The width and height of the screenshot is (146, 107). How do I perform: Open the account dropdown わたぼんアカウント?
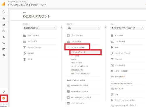tap(40, 28)
